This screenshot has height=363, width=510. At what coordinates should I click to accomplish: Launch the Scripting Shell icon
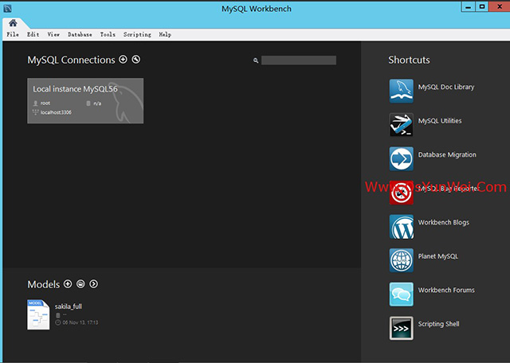tap(401, 328)
